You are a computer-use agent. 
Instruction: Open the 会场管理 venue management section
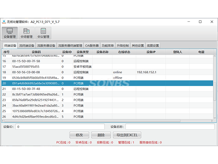click(27, 33)
